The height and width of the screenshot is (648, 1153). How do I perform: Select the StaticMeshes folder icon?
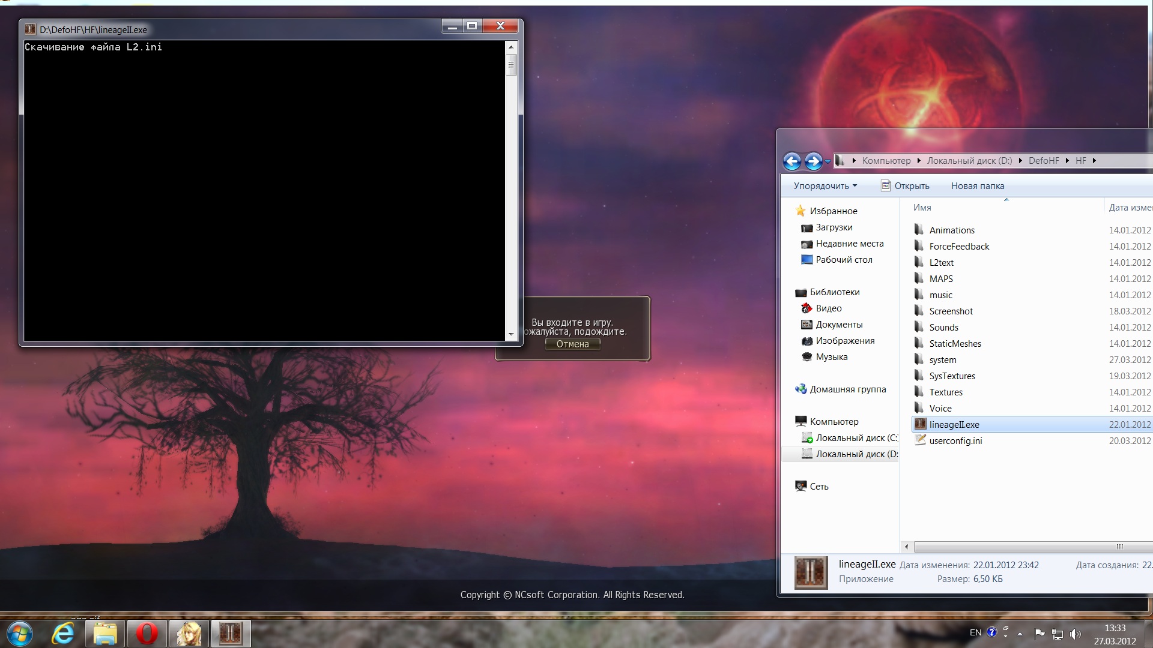tap(919, 343)
